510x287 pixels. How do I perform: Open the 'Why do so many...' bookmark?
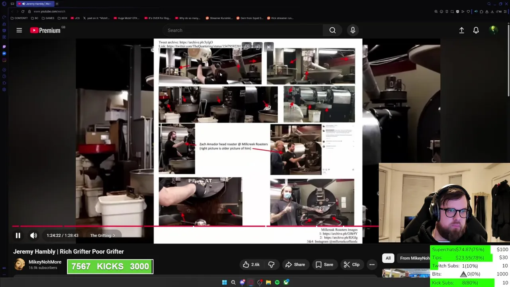[x=187, y=18]
